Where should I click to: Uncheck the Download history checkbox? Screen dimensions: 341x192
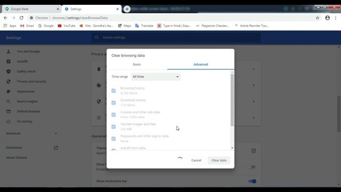(x=113, y=102)
